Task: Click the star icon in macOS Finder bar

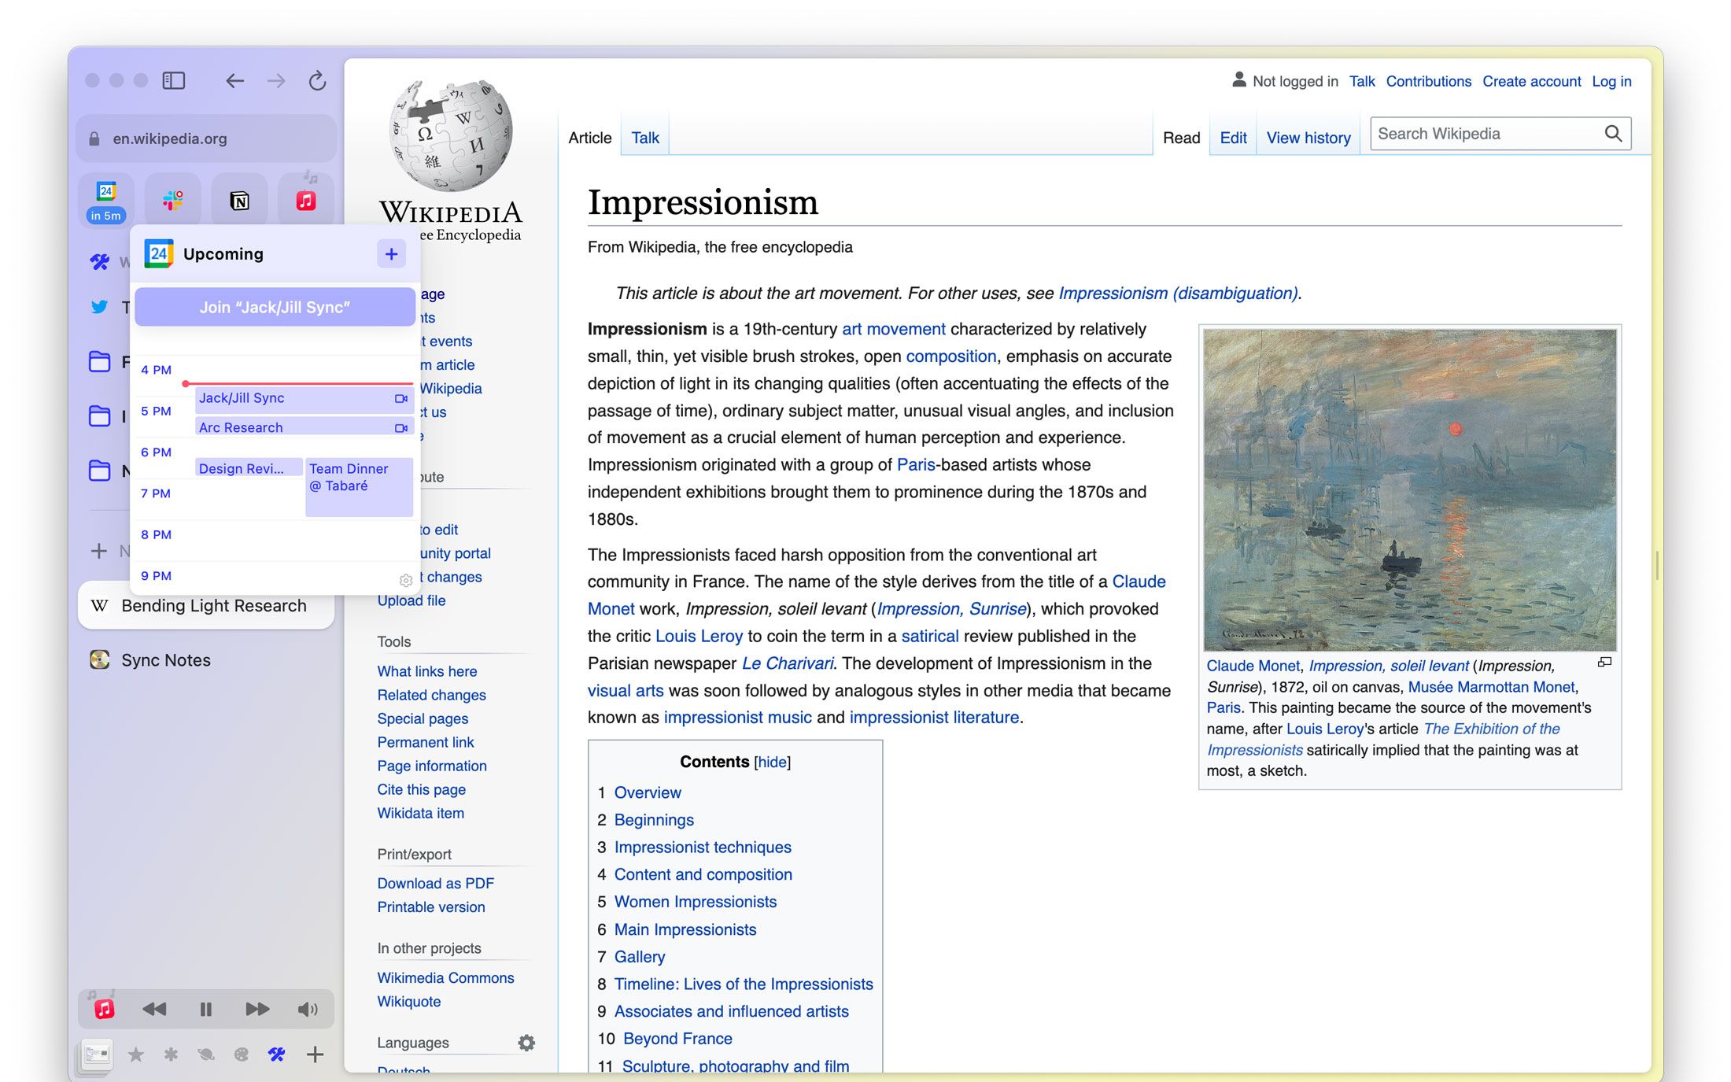Action: [135, 1056]
